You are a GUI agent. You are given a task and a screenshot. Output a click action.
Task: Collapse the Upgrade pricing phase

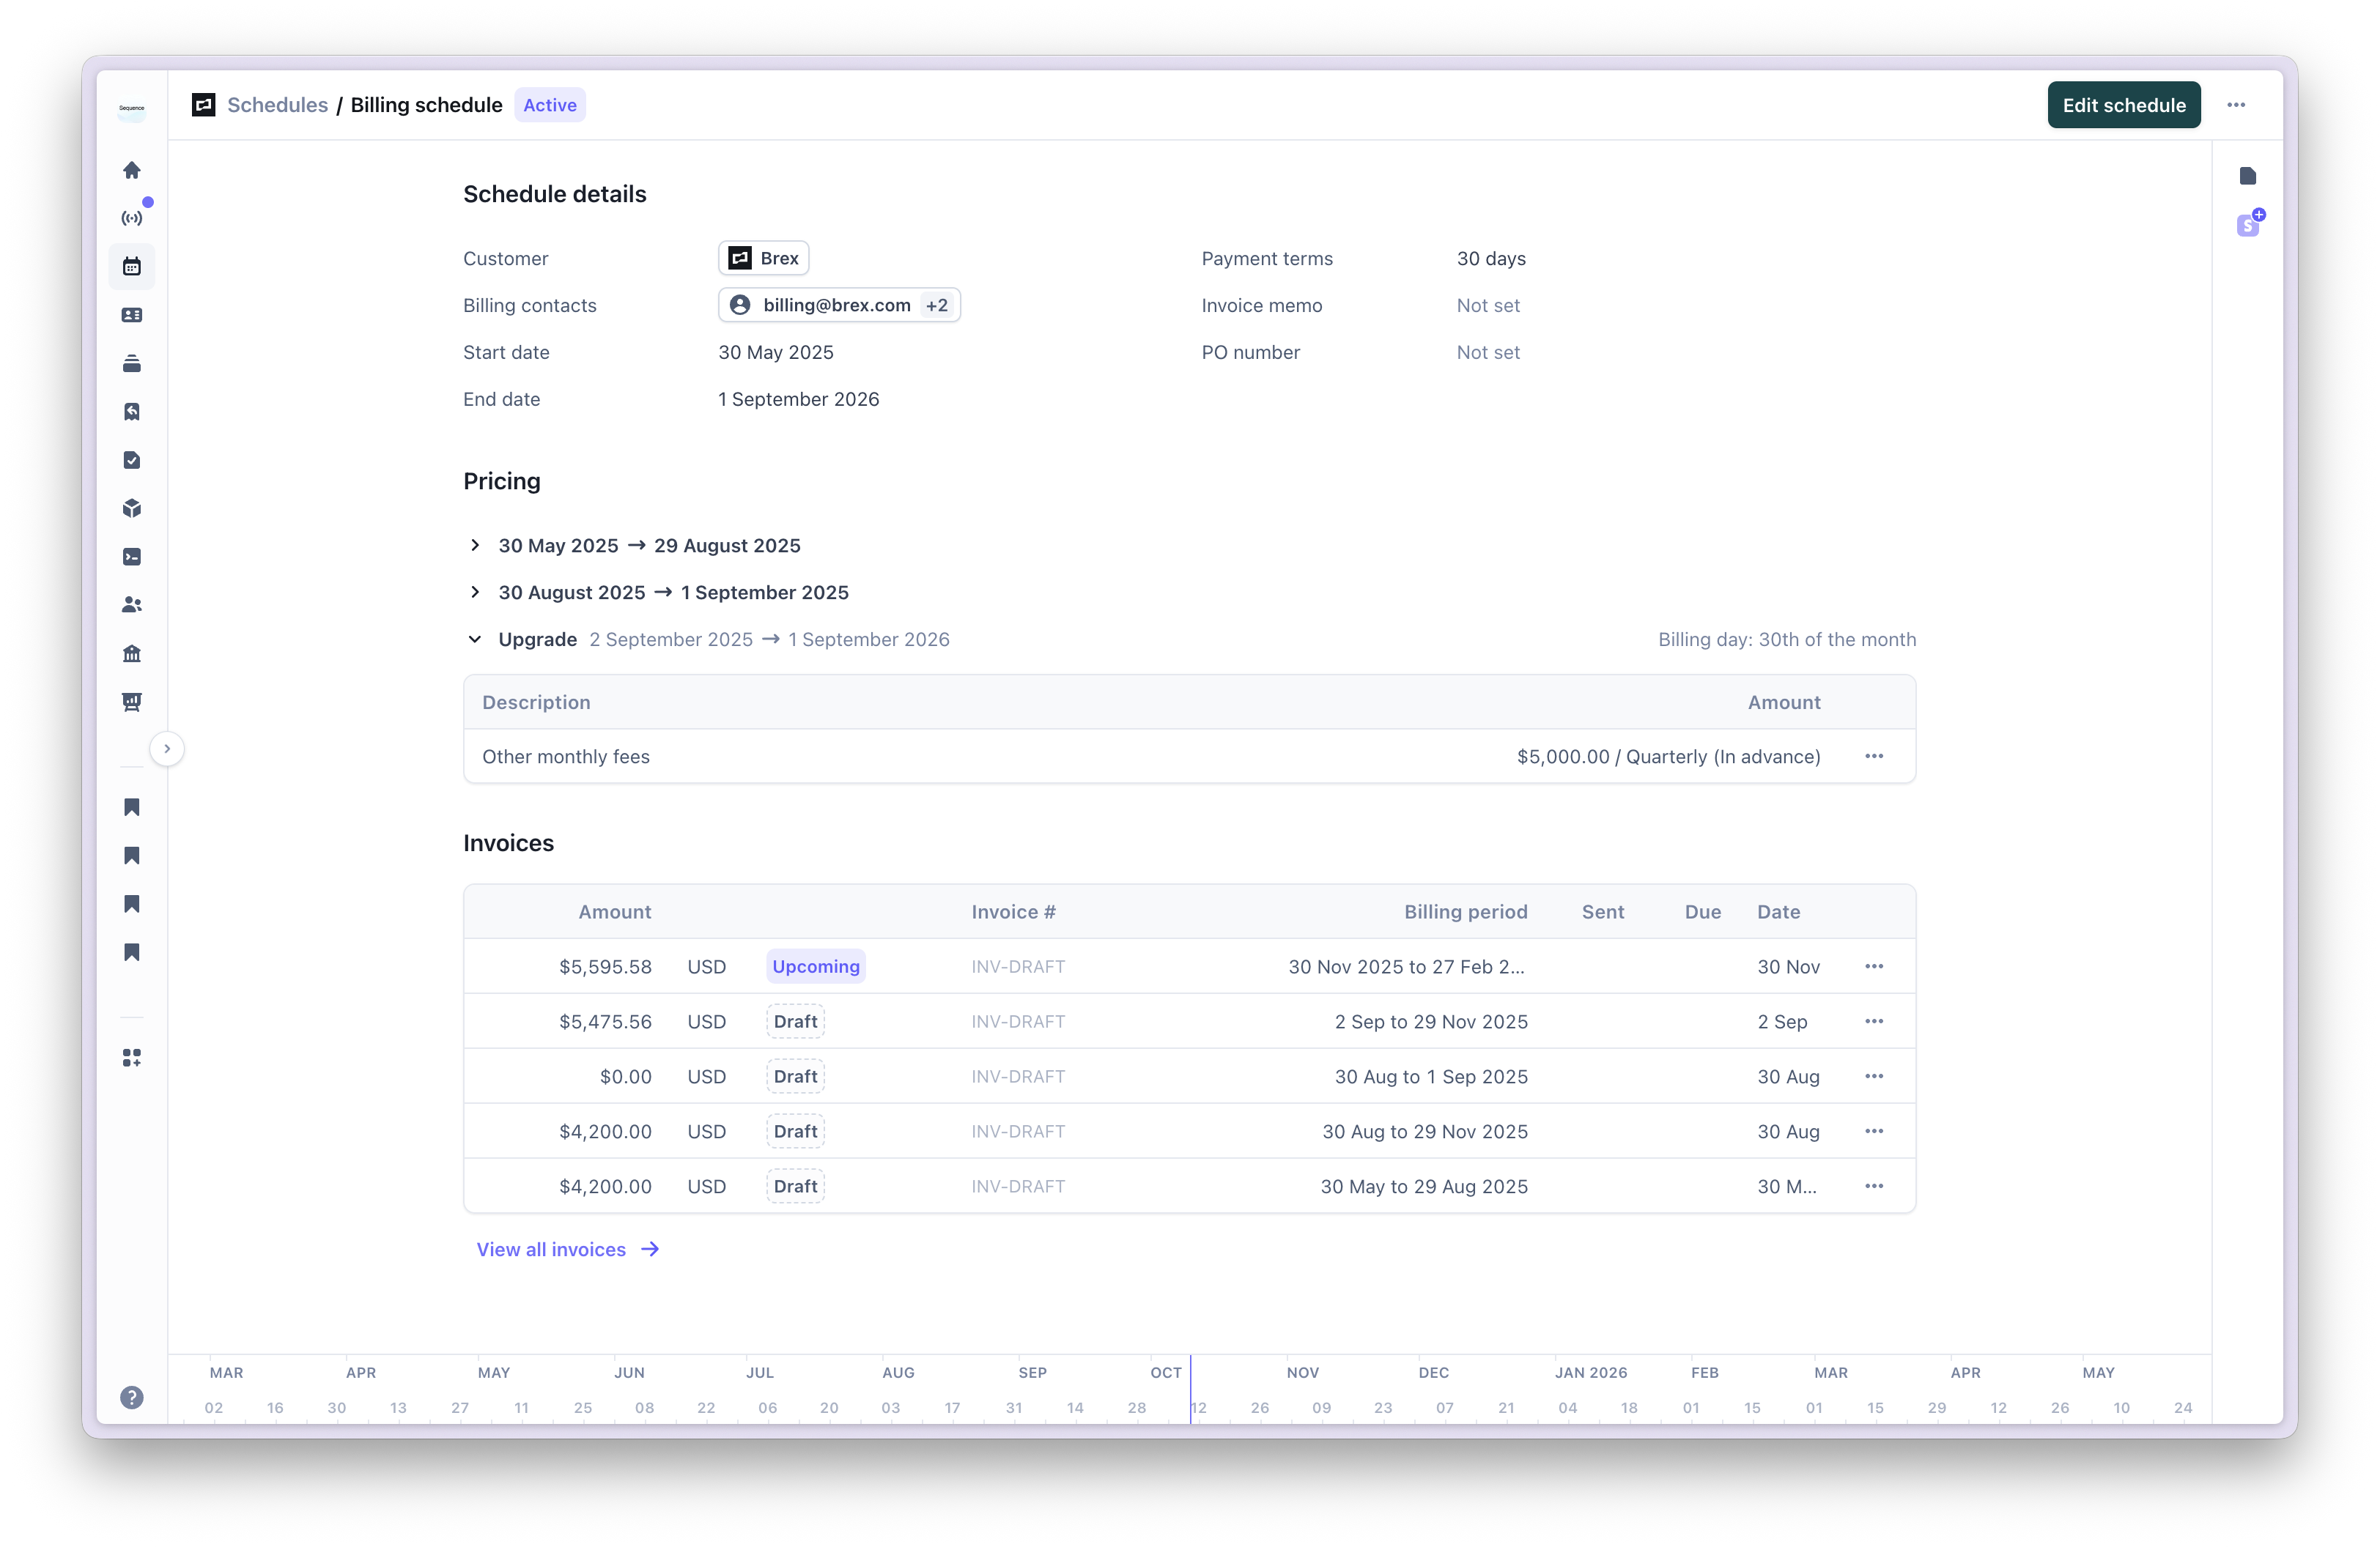(475, 639)
